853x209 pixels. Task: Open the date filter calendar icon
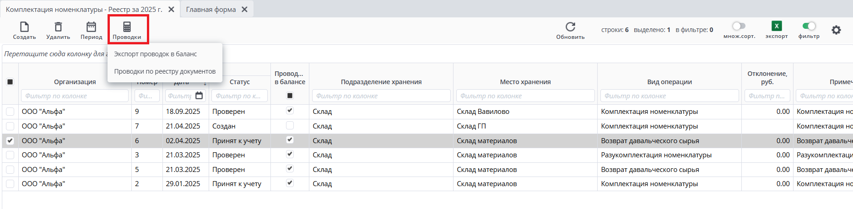[x=199, y=96]
